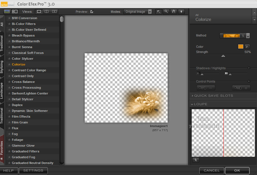Click the color eyedropper icon
Screen dimensions: 257x175
(247, 46)
